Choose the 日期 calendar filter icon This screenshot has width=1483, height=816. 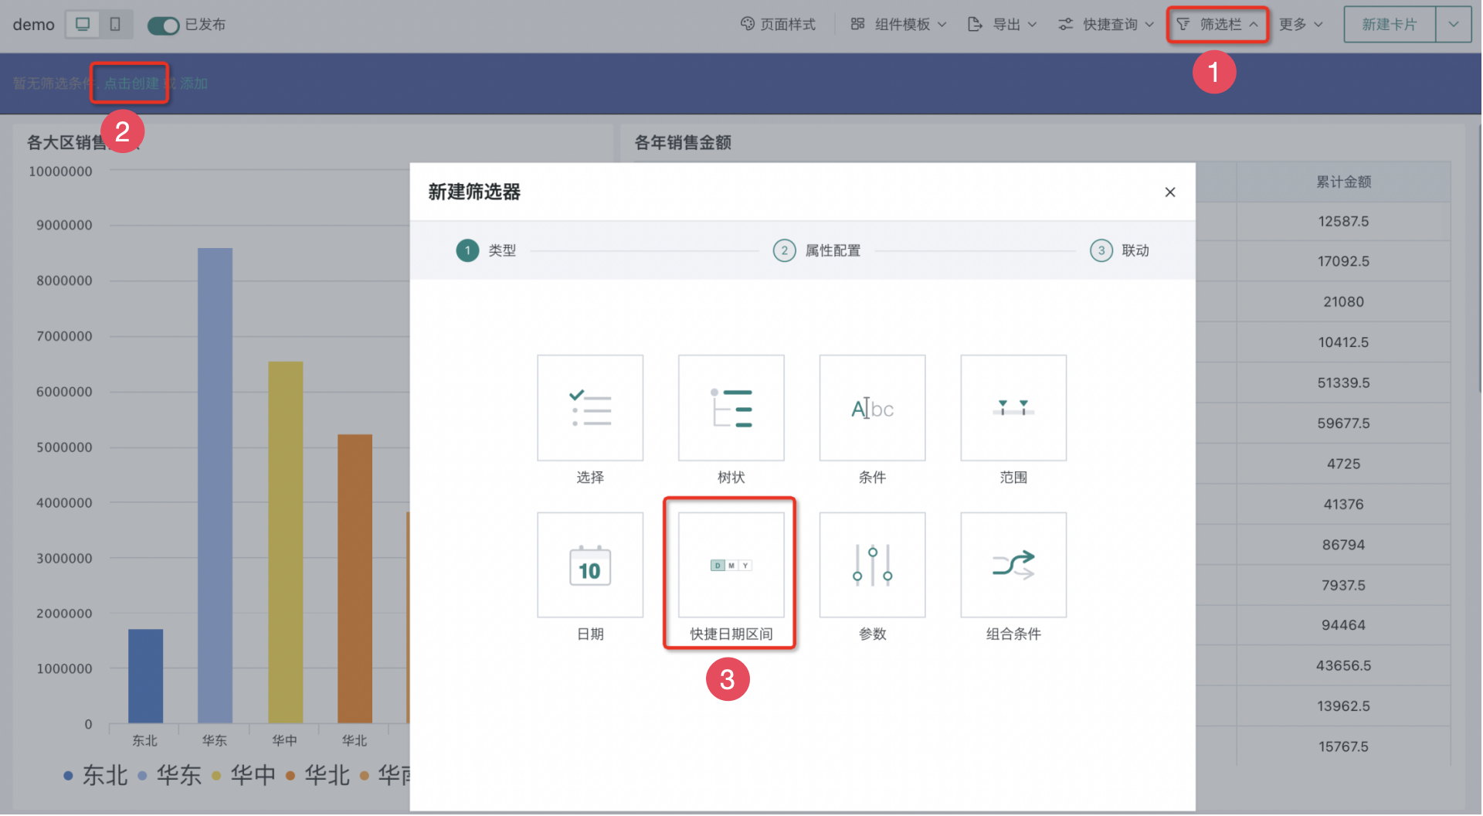click(590, 565)
